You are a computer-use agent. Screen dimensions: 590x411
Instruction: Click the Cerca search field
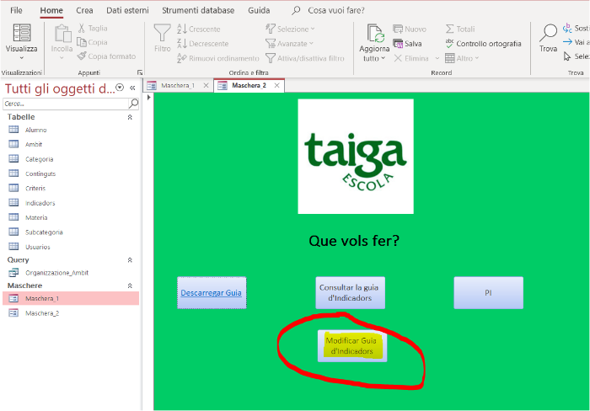click(66, 104)
